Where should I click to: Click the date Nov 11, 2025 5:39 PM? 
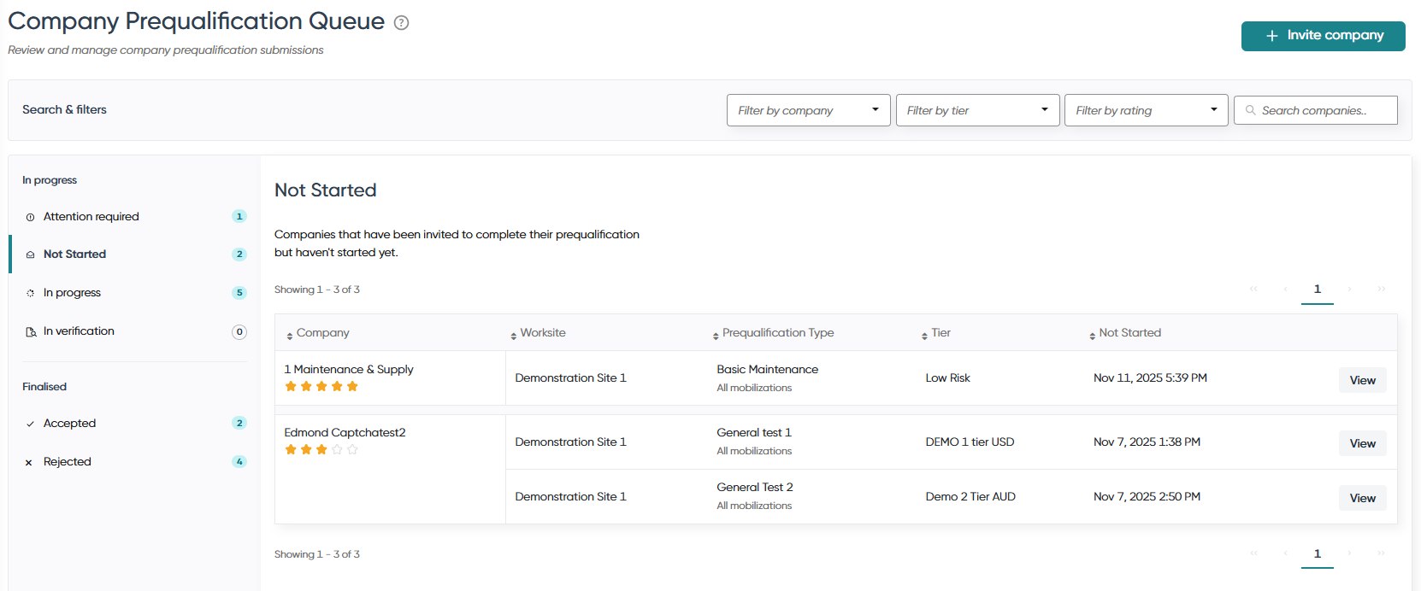click(x=1150, y=378)
